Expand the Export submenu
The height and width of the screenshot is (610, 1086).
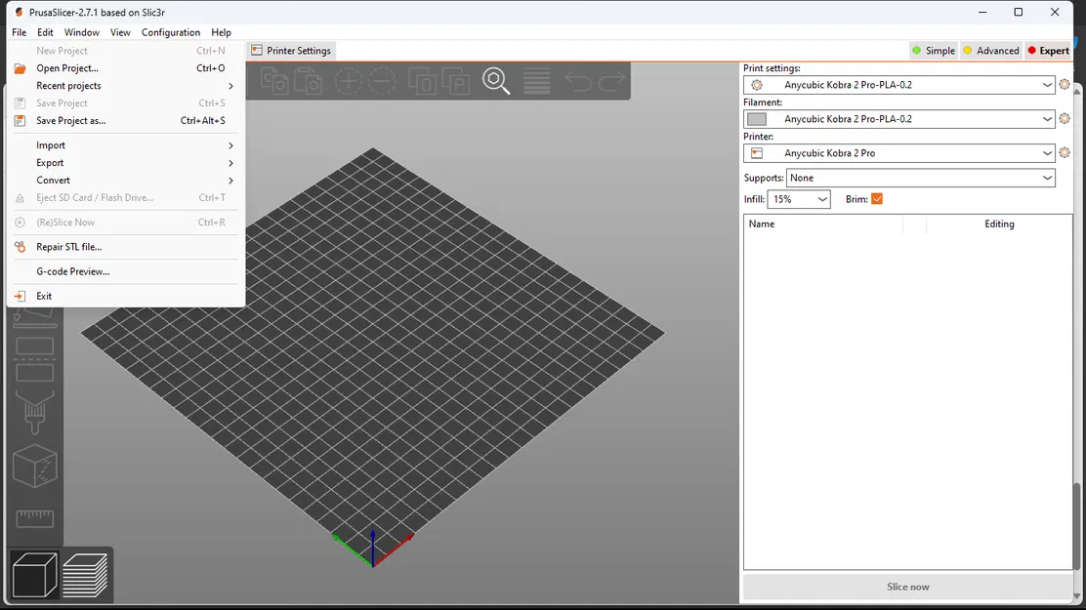coord(126,163)
